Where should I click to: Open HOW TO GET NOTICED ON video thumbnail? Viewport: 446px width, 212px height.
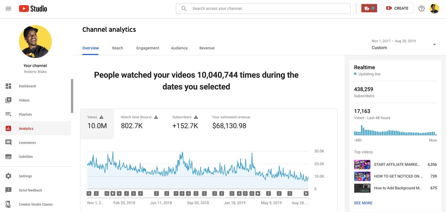[362, 176]
